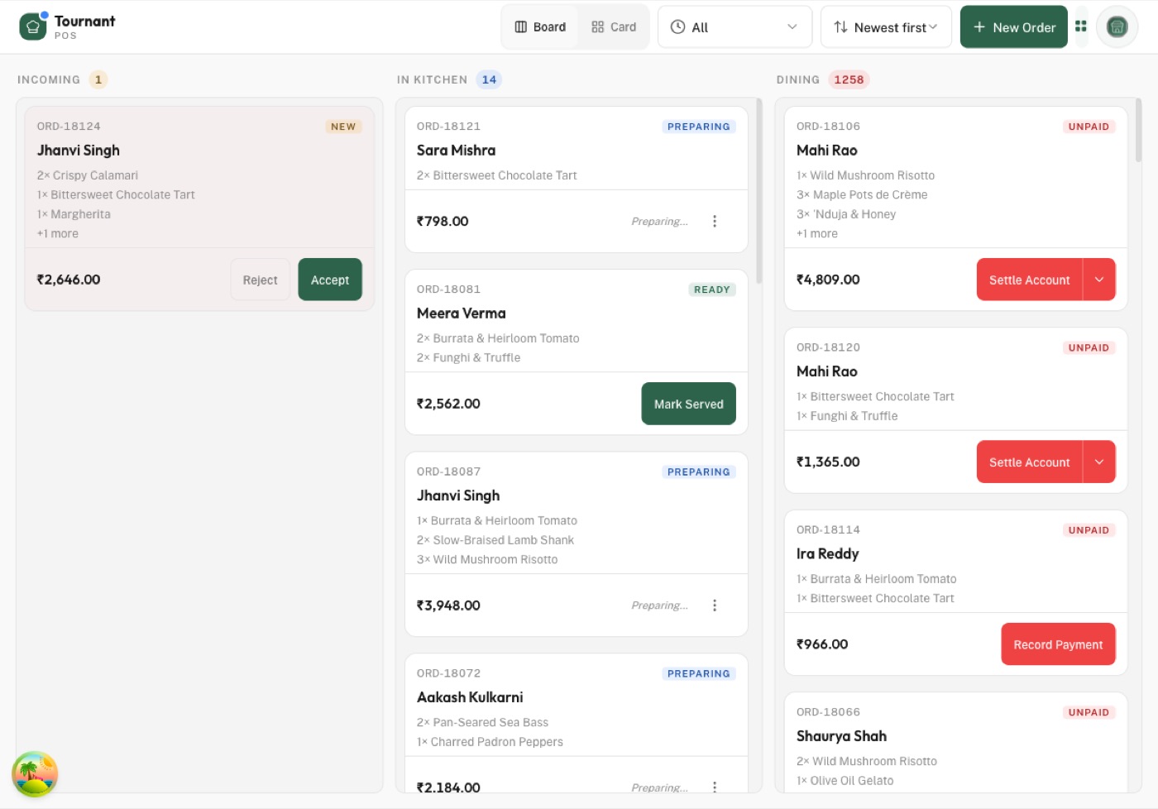Click the UNPAID badge on ORD-18114

pyautogui.click(x=1089, y=530)
